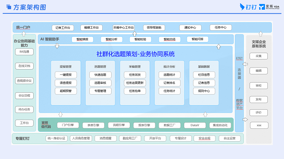The width and height of the screenshot is (284, 159).
Task: Click the 文媒企业原有系统 heading
Action: tap(259, 44)
